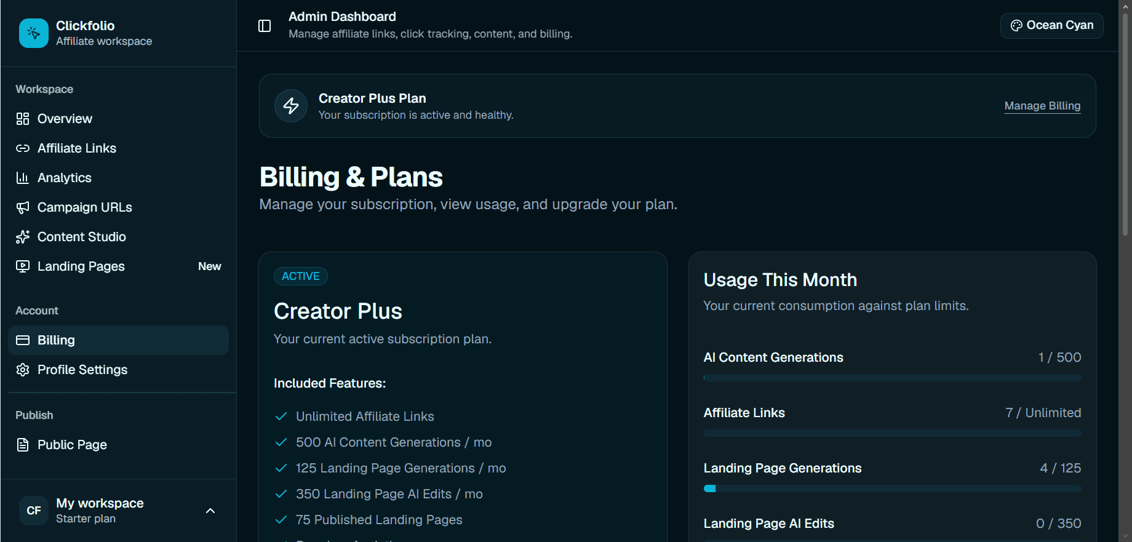Click the 'Creator Plus Plan' banner title

pos(372,98)
